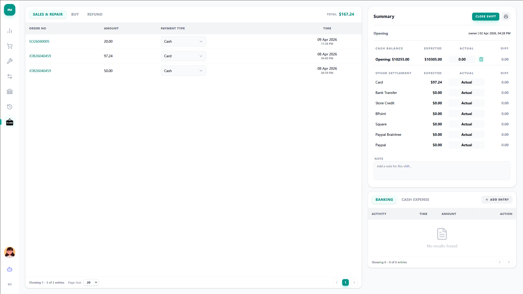Click the transfer arrows sidebar icon
The width and height of the screenshot is (523, 294).
[x=10, y=76]
